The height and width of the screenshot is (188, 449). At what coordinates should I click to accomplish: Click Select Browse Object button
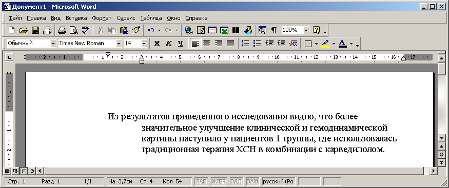441,154
